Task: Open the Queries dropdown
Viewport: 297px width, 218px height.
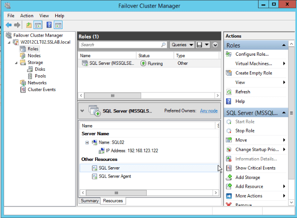Action: 182,45
